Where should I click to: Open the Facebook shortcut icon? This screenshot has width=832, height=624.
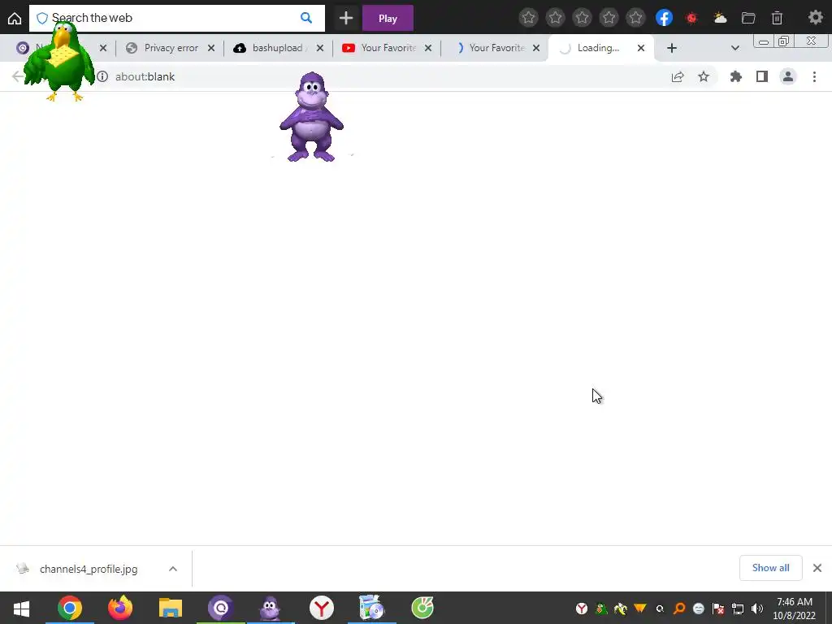click(664, 18)
